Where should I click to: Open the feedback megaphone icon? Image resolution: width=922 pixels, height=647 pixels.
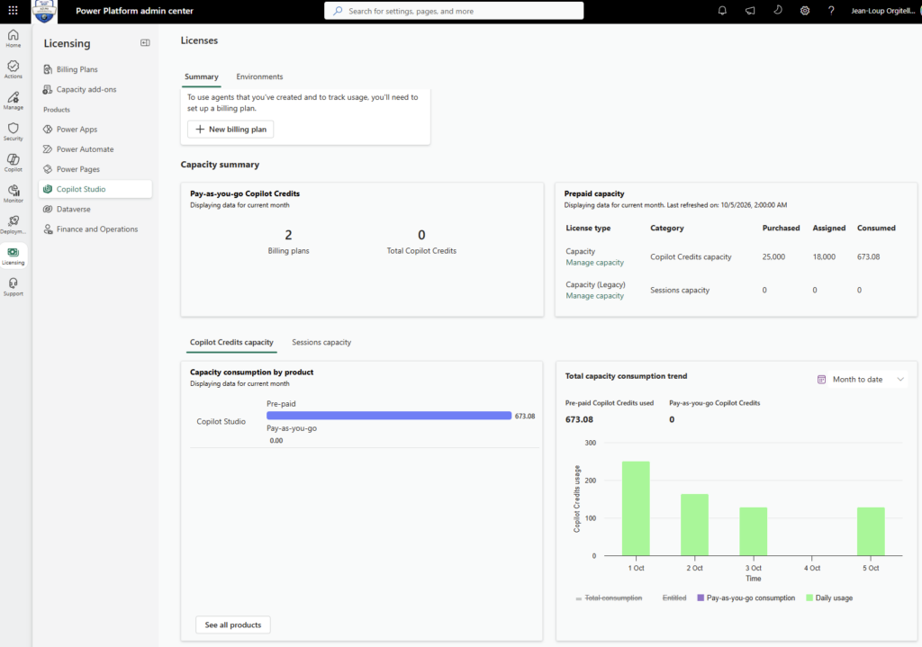(x=750, y=11)
